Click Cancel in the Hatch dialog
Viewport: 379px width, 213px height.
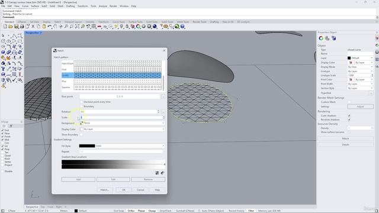click(140, 190)
